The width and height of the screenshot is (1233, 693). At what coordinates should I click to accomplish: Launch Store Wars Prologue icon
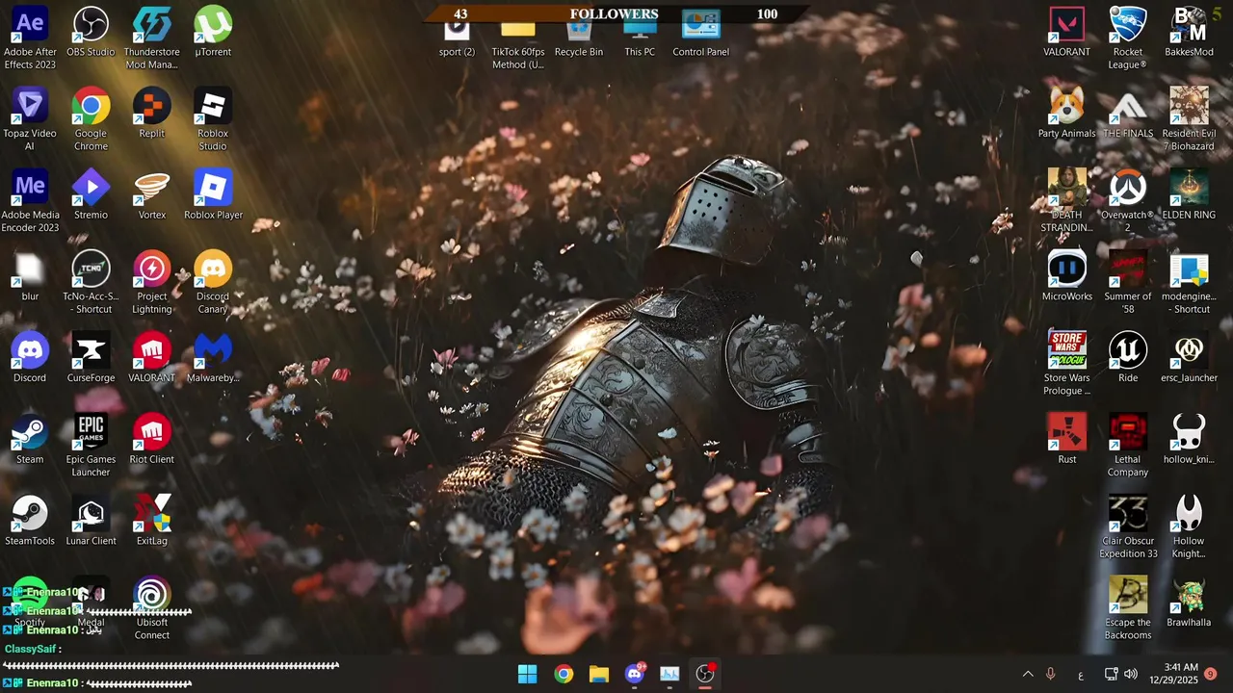(1067, 365)
